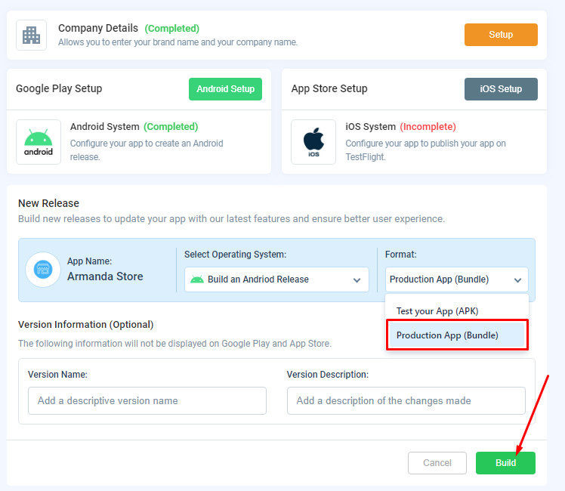This screenshot has height=491, width=565.
Task: Cancel the new release
Action: coord(437,463)
